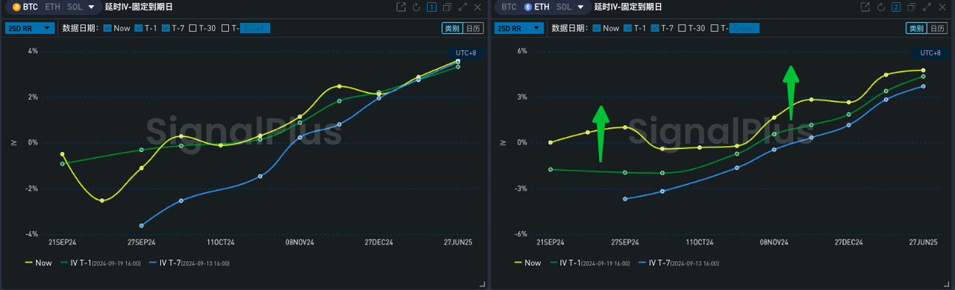The image size is (955, 290).
Task: Refresh the ETH chart panel
Action: click(x=880, y=7)
